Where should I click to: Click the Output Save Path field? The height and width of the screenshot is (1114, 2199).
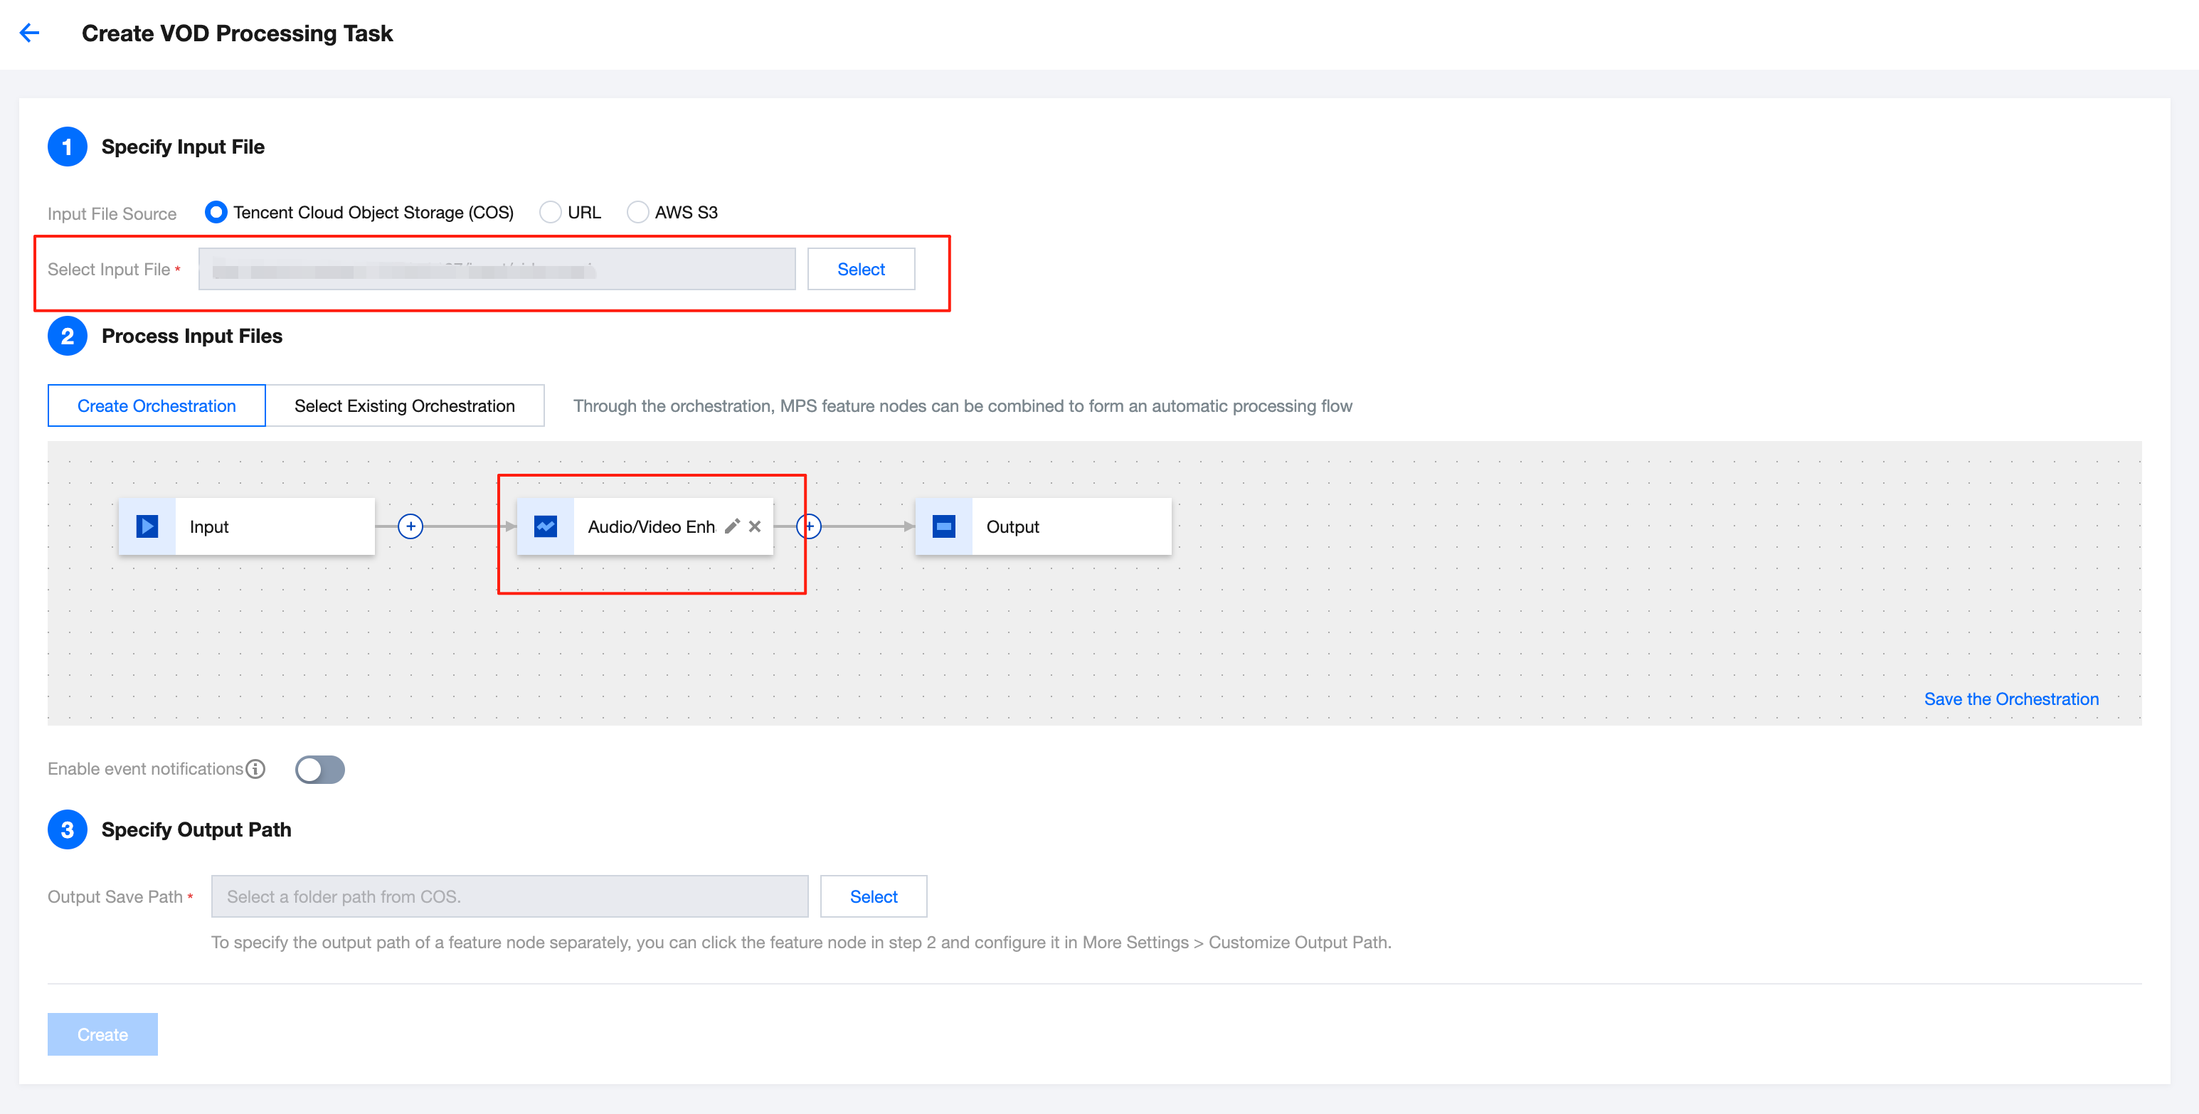pyautogui.click(x=509, y=896)
